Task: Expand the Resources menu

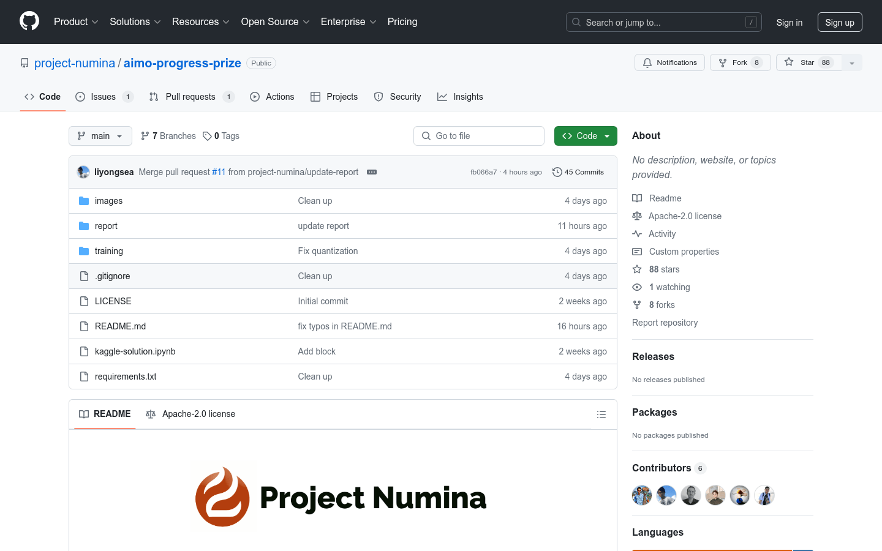Action: point(200,21)
